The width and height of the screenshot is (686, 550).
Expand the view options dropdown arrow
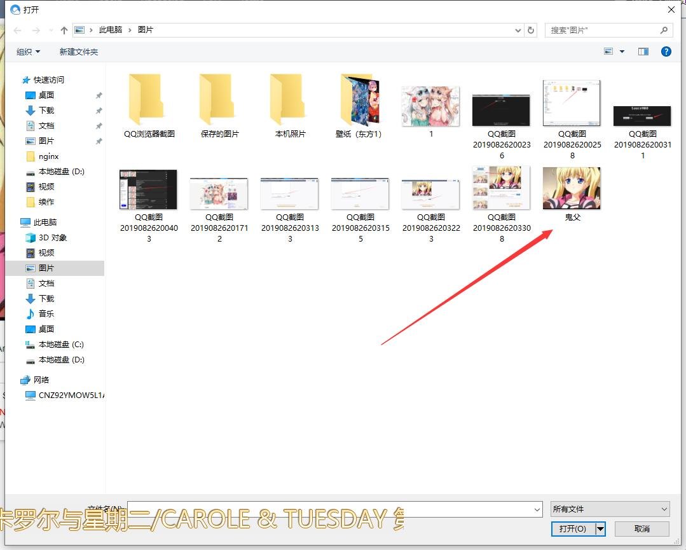[x=622, y=52]
